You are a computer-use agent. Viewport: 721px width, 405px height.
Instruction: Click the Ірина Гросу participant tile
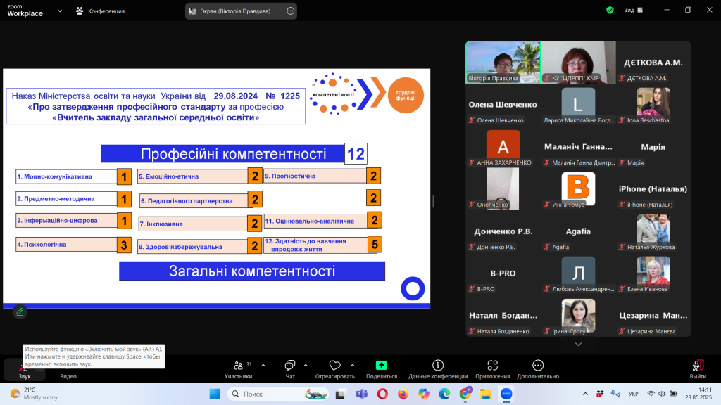(x=578, y=316)
